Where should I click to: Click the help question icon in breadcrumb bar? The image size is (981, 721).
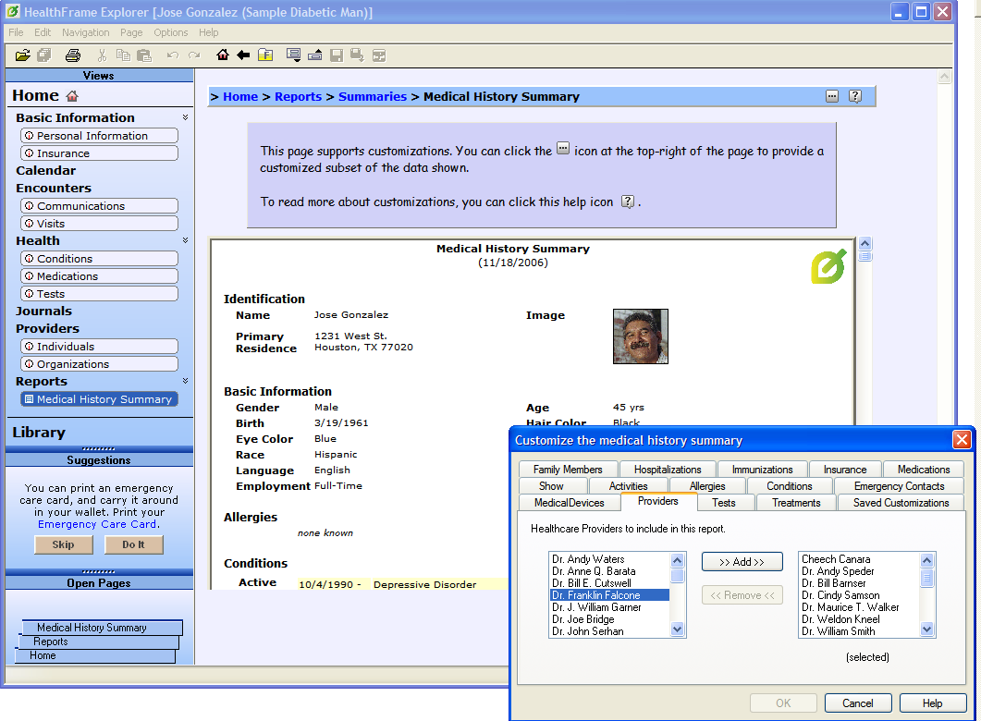pos(855,96)
